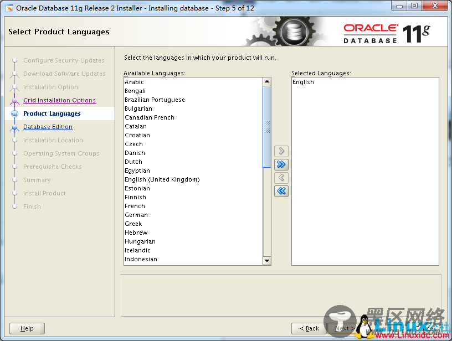Image resolution: width=452 pixels, height=341 pixels.
Task: Maximize the installer window
Action: pos(414,6)
